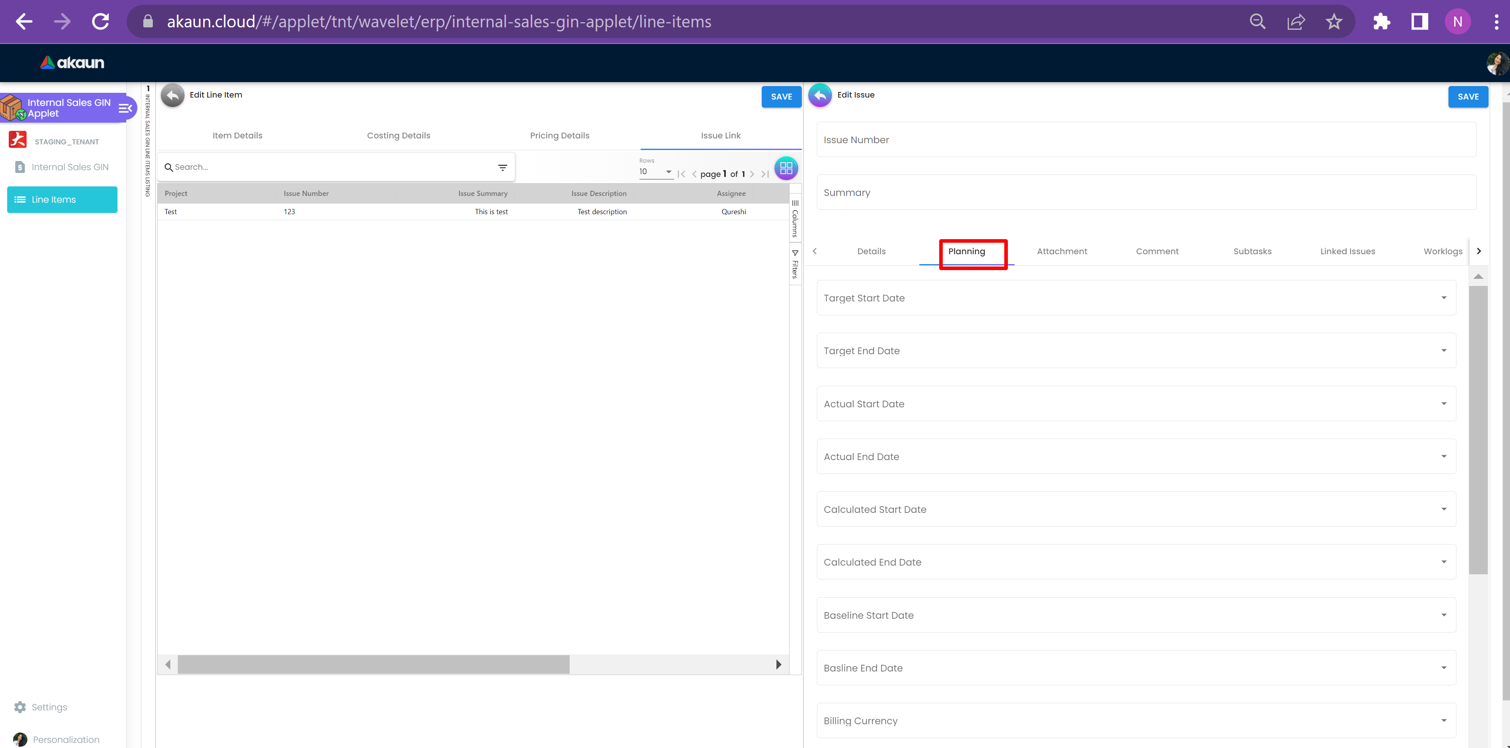This screenshot has height=748, width=1510.
Task: Select Line Items in the left sidebar
Action: (x=62, y=200)
